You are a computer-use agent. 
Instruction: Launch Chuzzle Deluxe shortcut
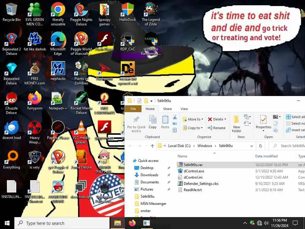12,103
